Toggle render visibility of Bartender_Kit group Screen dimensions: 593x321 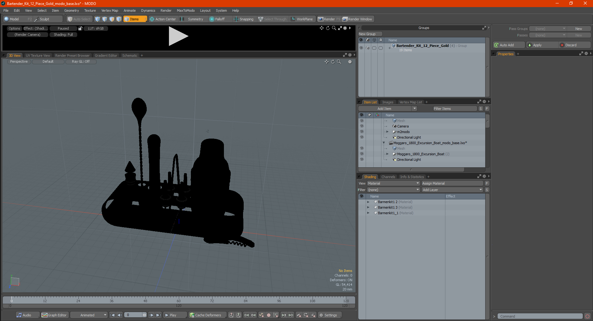coord(368,48)
